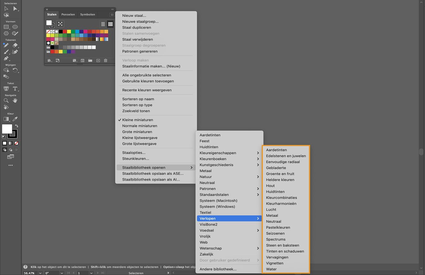
Task: Expand the 'Kleureigenschappen' submenu
Action: [229, 153]
